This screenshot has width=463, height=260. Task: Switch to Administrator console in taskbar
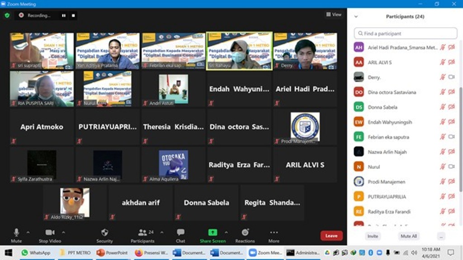coord(303,253)
